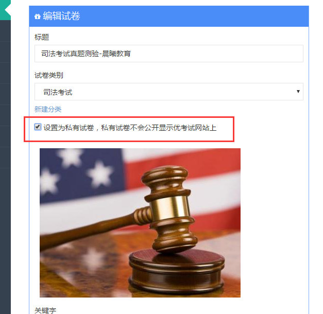Click the flag stars in the cover image
Image resolution: width=323 pixels, height=314 pixels.
click(77, 171)
